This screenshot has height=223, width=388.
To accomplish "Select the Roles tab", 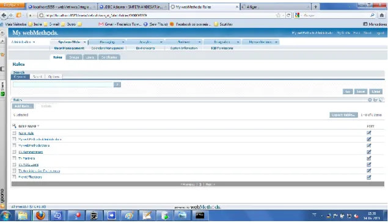I will tap(57, 57).
